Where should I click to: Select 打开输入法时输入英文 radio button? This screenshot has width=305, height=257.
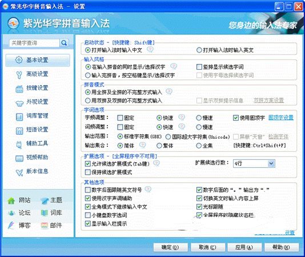pos(199,50)
